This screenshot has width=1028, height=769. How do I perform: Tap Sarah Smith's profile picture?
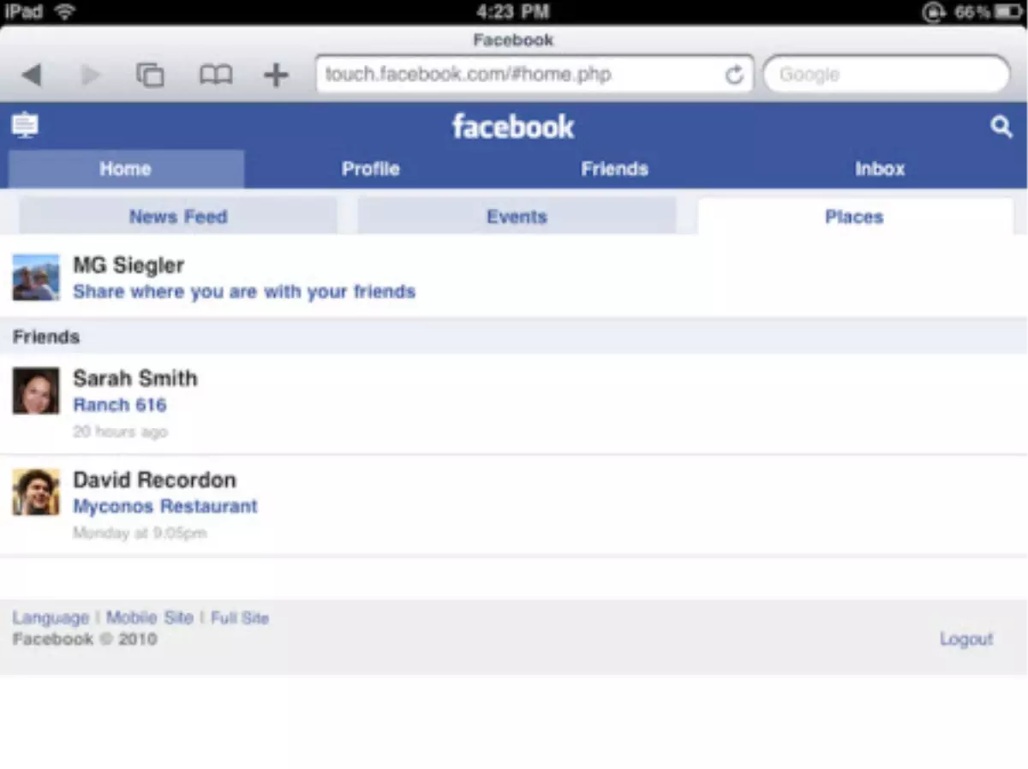(x=36, y=391)
